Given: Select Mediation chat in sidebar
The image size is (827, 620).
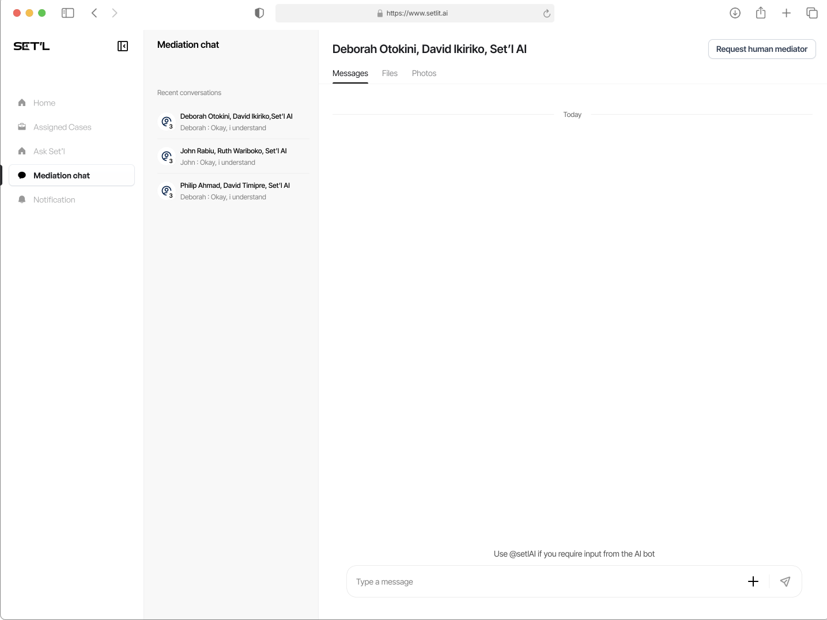Looking at the screenshot, I should (x=62, y=176).
